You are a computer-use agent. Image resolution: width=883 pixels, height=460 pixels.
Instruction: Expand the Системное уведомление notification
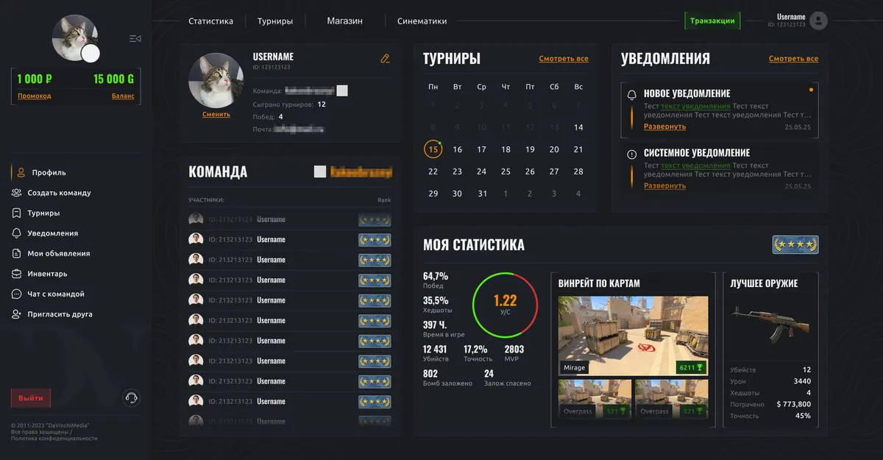pos(664,185)
